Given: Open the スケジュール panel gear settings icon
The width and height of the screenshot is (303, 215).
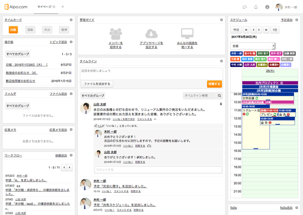Looking at the screenshot, I should point(298,20).
